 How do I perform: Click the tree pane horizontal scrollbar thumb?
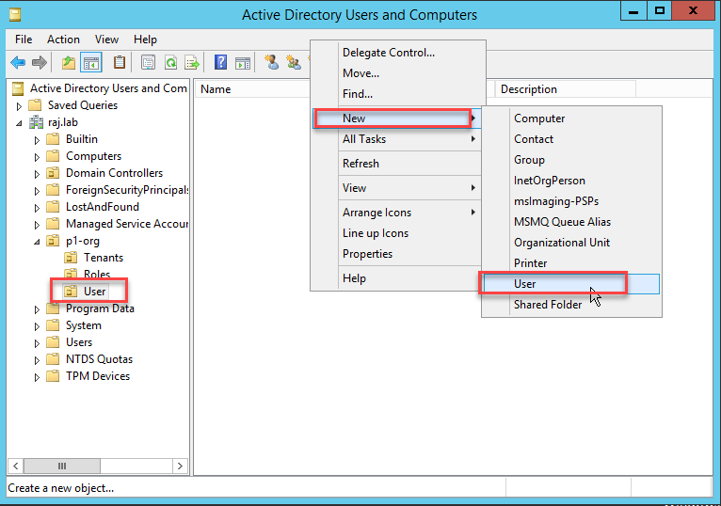tap(62, 466)
